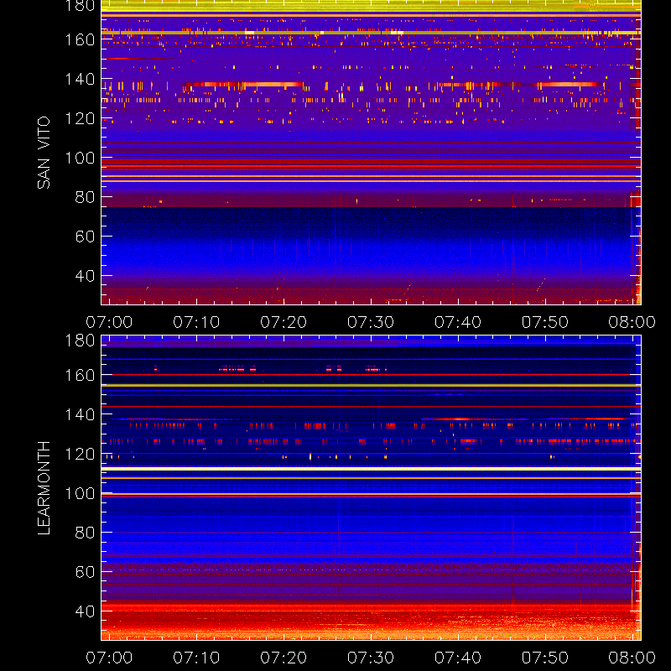Image resolution: width=671 pixels, height=671 pixels.
Task: Select the 140 label on the SAN VITO axis
Action: click(x=80, y=79)
